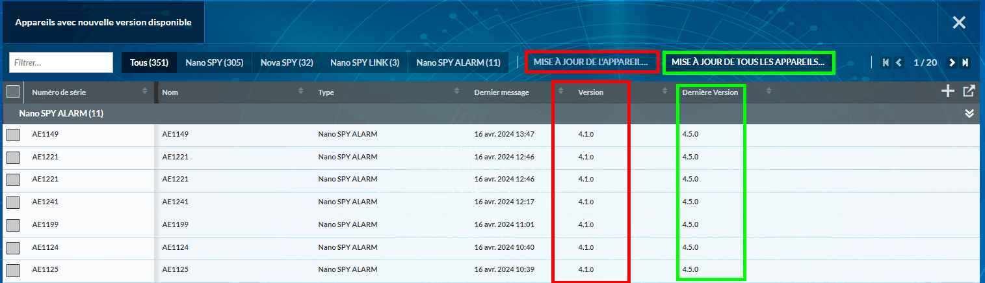Click version 4.1.0 in the AE1149 row
Image resolution: width=985 pixels, height=283 pixels.
(586, 134)
